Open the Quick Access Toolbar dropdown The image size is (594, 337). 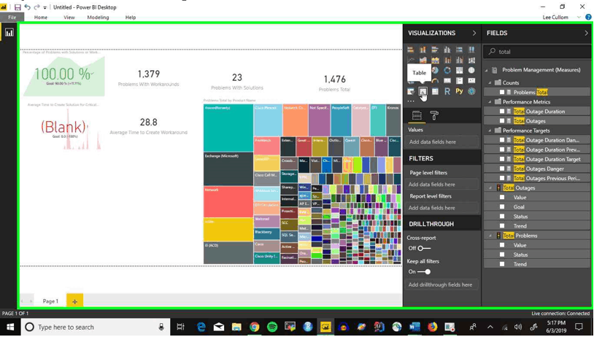[45, 7]
